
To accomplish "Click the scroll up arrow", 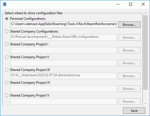I will coord(146,13).
